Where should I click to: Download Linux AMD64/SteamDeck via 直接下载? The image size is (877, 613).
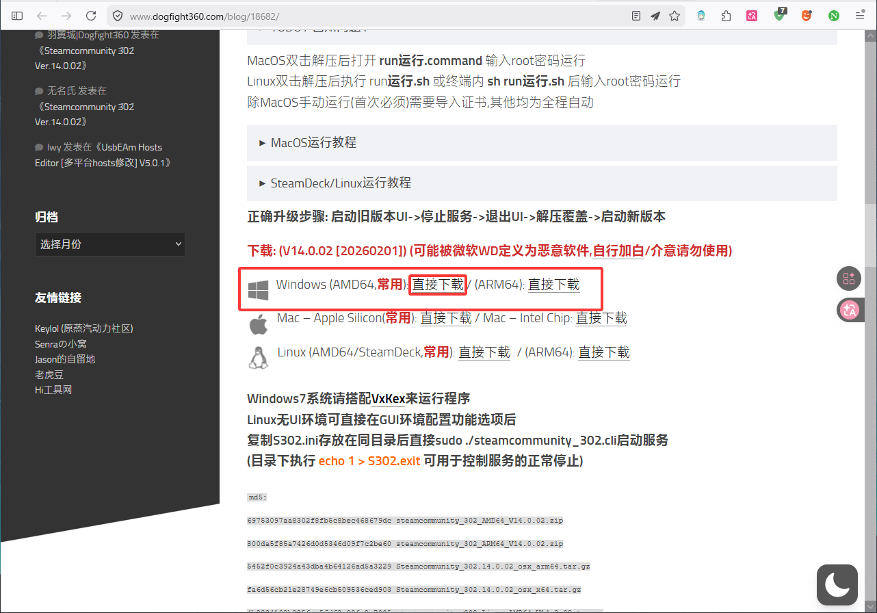coord(484,352)
